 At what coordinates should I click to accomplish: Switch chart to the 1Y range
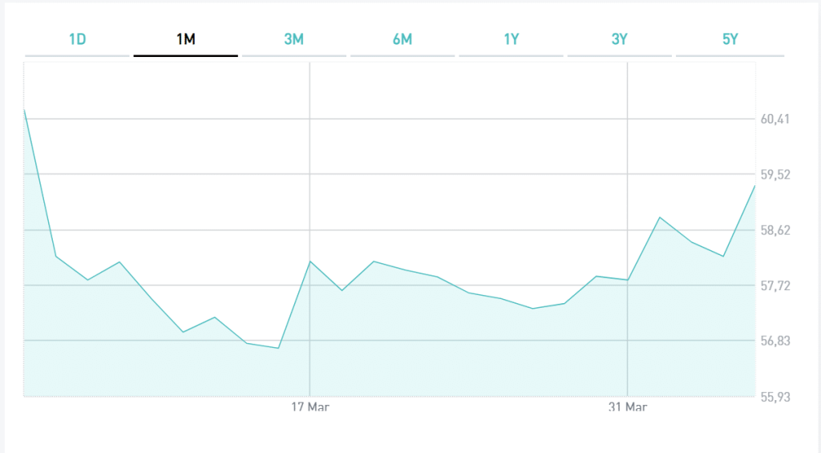tap(511, 39)
